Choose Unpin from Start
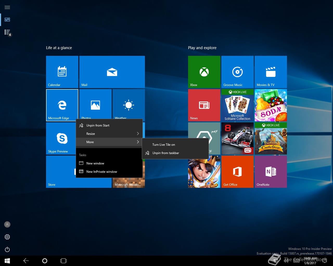 click(x=109, y=125)
